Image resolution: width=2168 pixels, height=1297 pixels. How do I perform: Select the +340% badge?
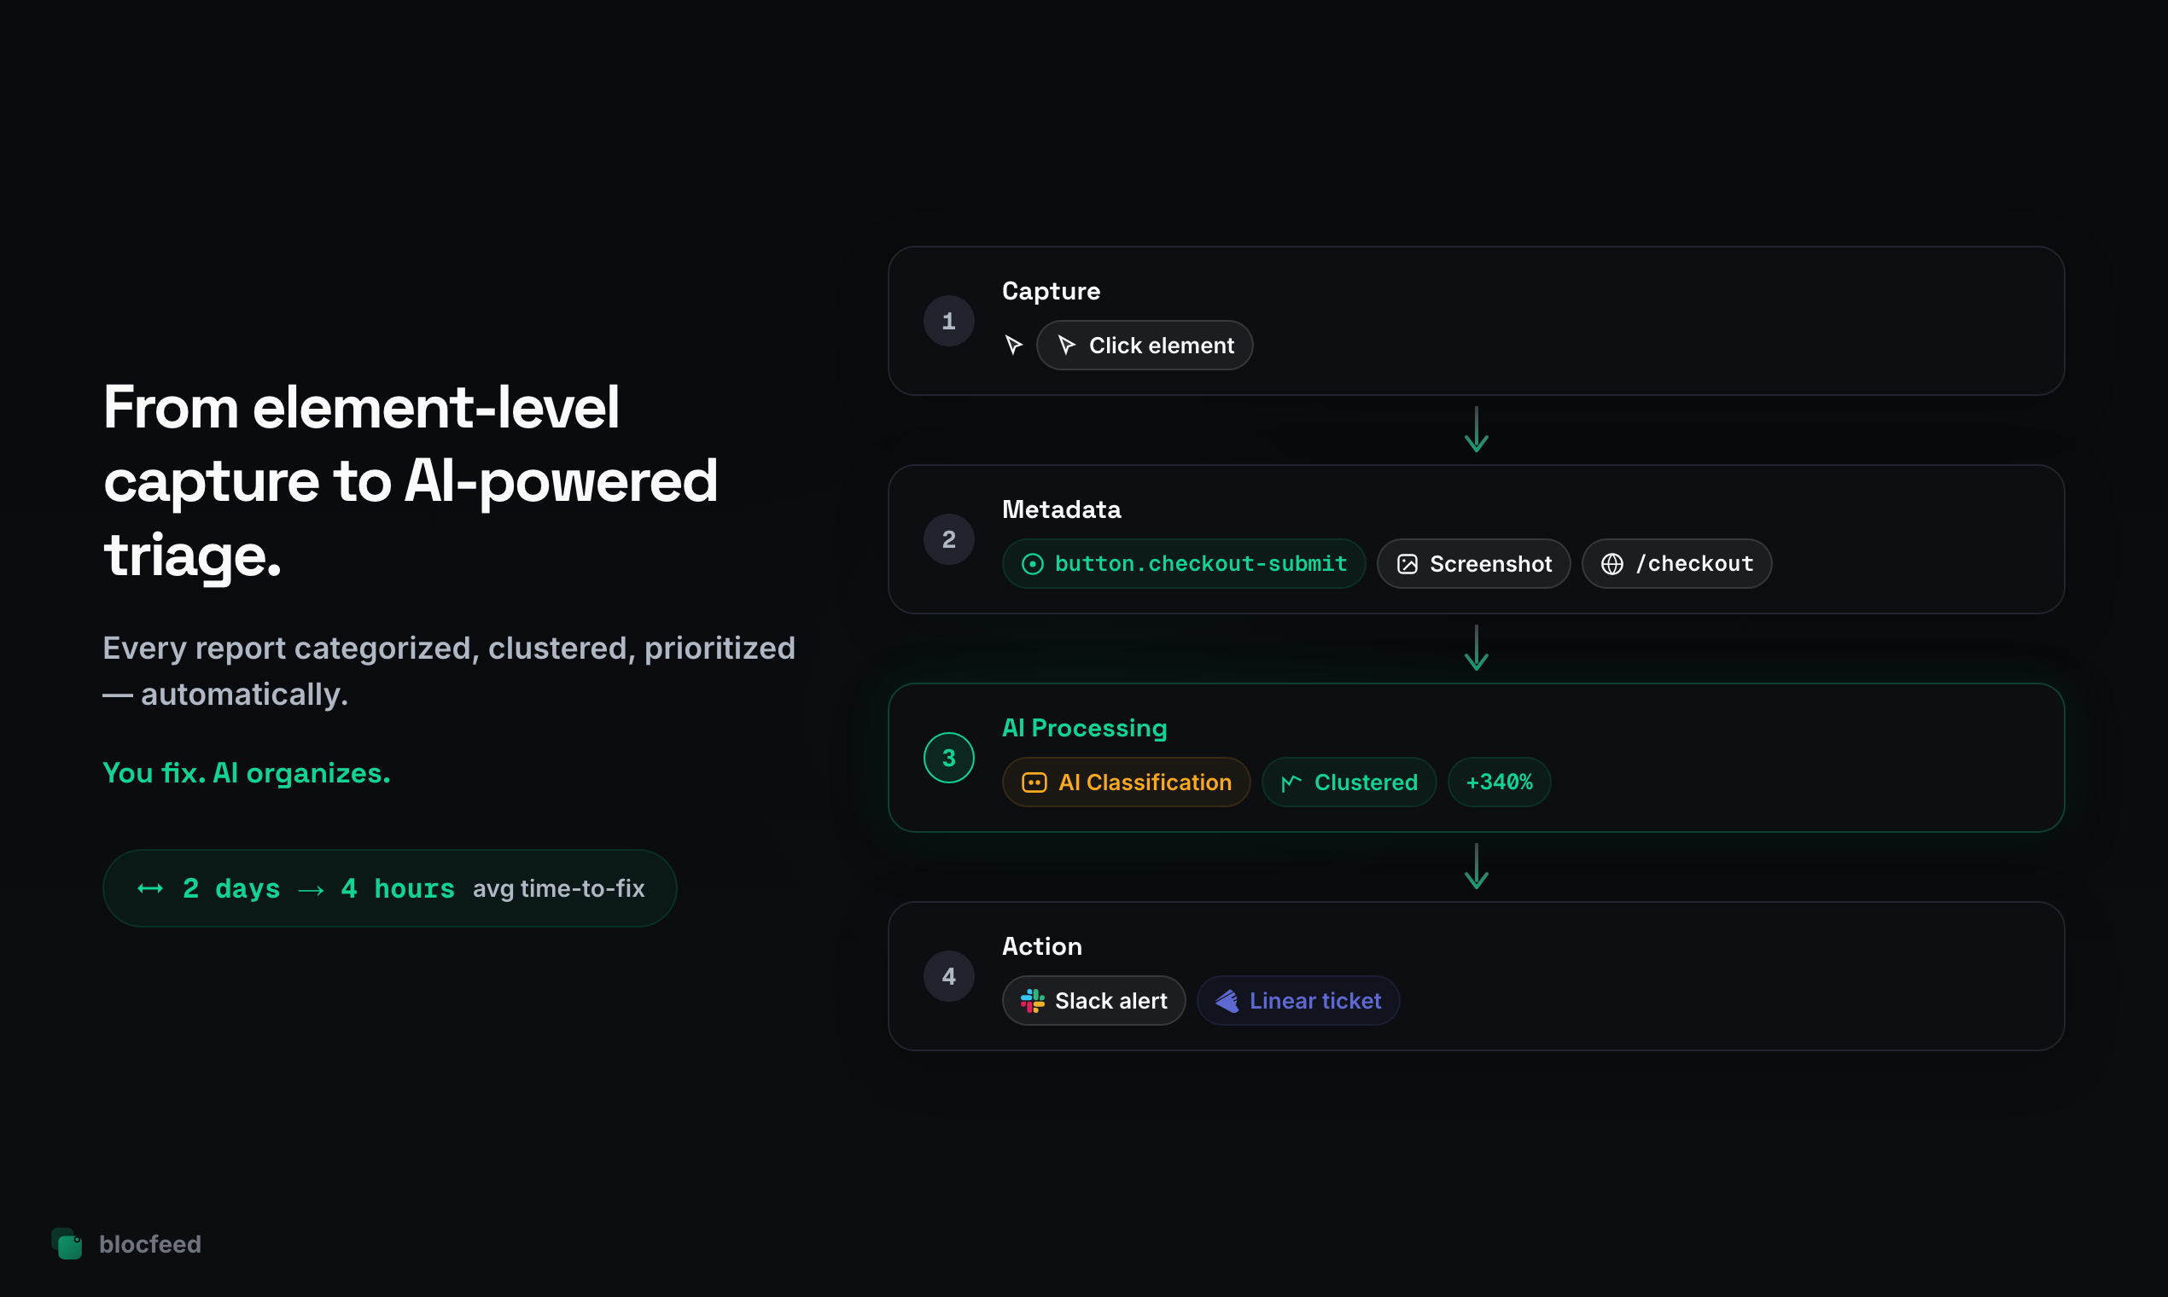pos(1498,782)
